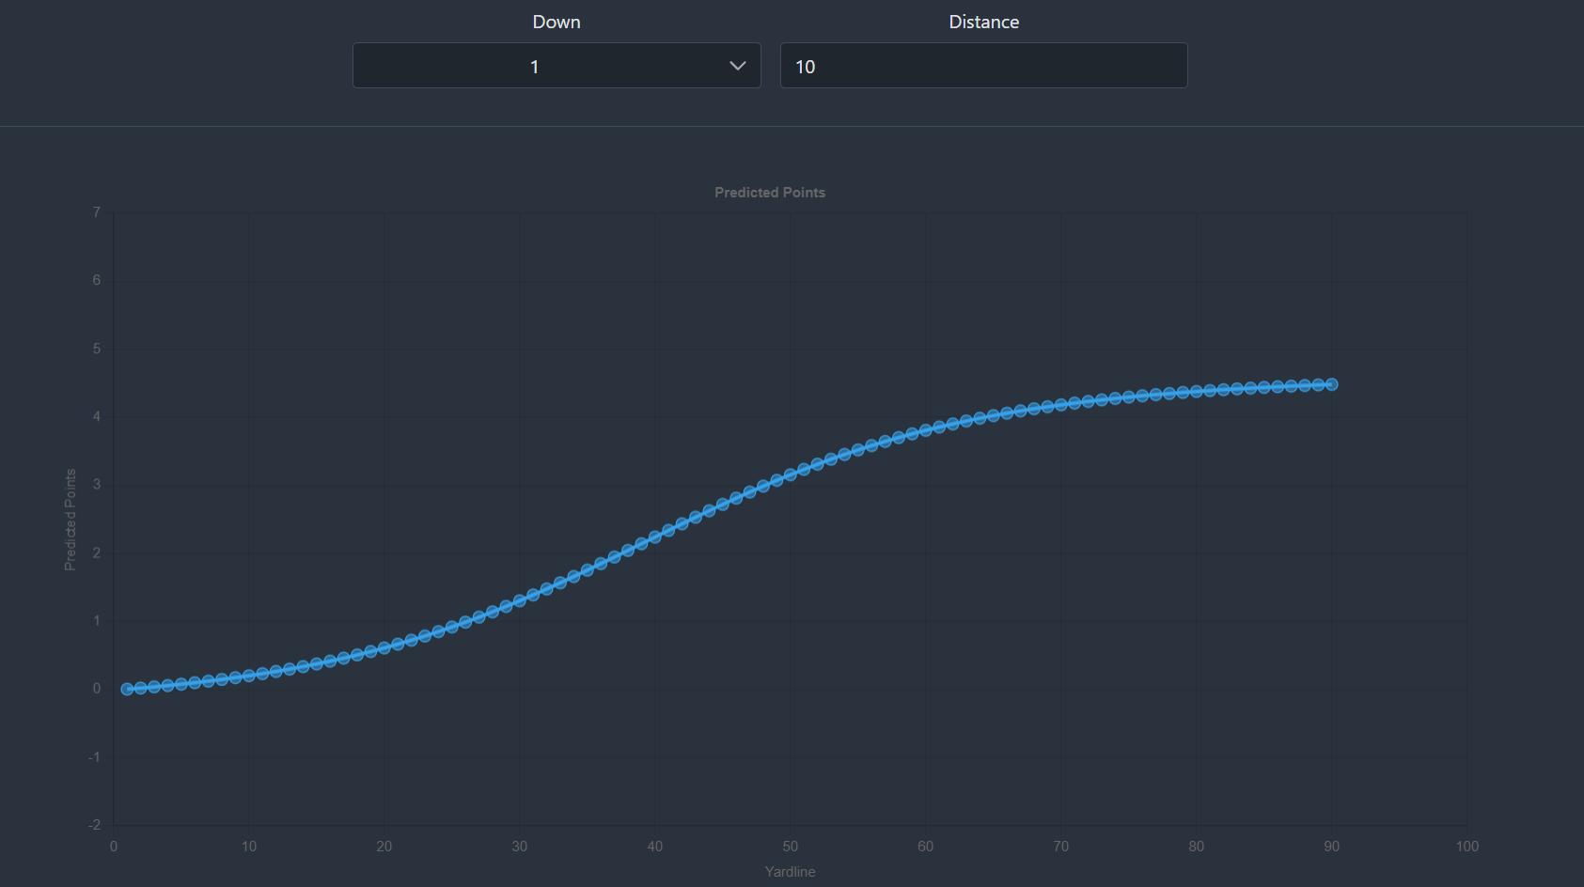Click the y-axis tick labeled 7

(96, 212)
